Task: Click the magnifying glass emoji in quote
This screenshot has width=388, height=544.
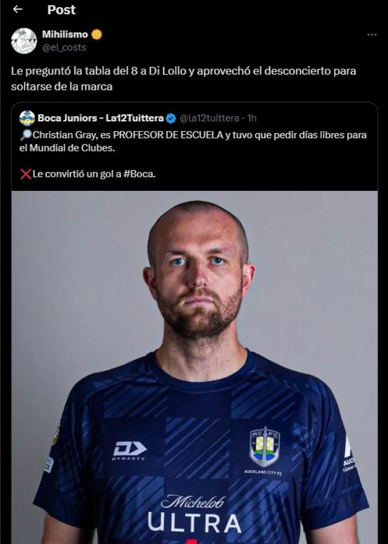Action: click(x=26, y=135)
